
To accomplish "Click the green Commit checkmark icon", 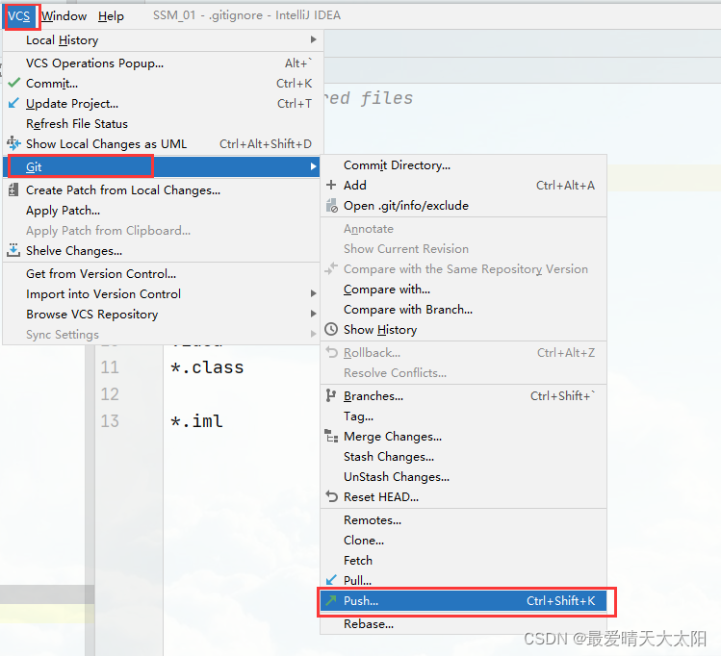I will pyautogui.click(x=14, y=83).
